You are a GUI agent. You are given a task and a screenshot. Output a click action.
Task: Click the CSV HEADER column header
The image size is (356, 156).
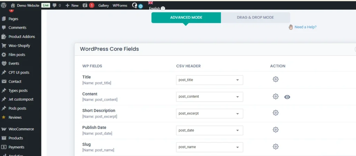tap(188, 66)
